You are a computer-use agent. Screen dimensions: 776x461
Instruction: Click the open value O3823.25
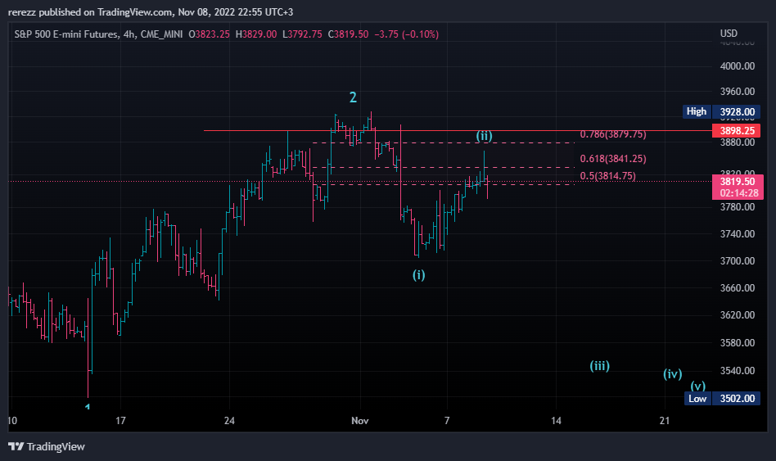click(209, 34)
